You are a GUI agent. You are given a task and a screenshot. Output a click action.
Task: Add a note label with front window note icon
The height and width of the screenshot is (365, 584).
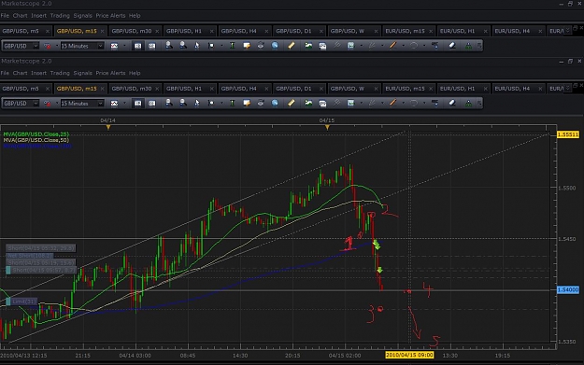coord(246,103)
